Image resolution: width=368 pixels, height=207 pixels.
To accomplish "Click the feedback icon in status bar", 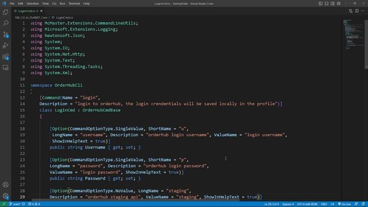I will tap(356, 204).
